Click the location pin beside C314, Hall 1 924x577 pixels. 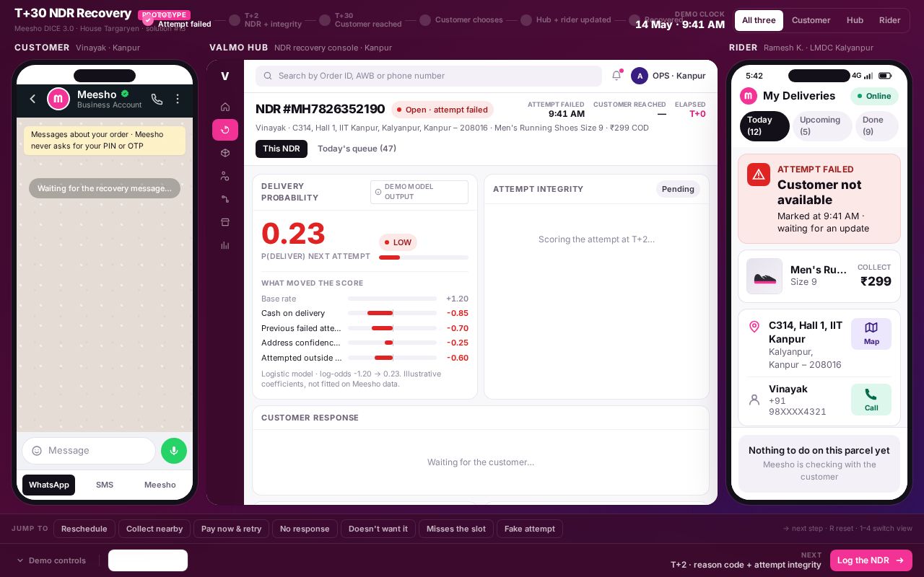(x=754, y=327)
